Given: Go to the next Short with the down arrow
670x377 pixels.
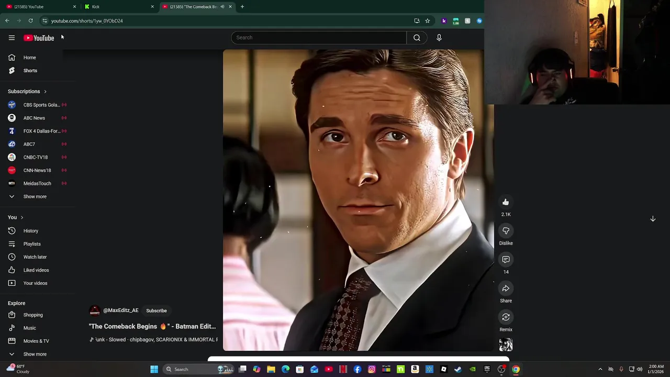Looking at the screenshot, I should [653, 219].
